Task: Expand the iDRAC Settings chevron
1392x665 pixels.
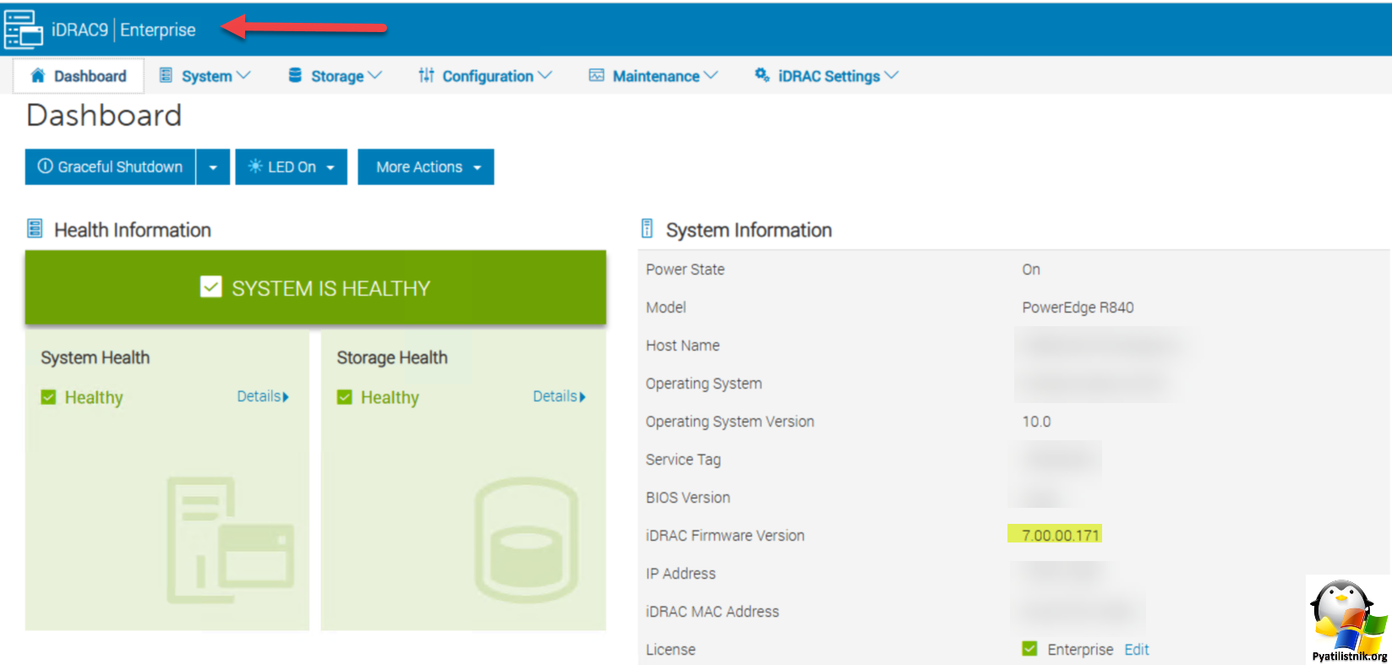Action: [891, 75]
